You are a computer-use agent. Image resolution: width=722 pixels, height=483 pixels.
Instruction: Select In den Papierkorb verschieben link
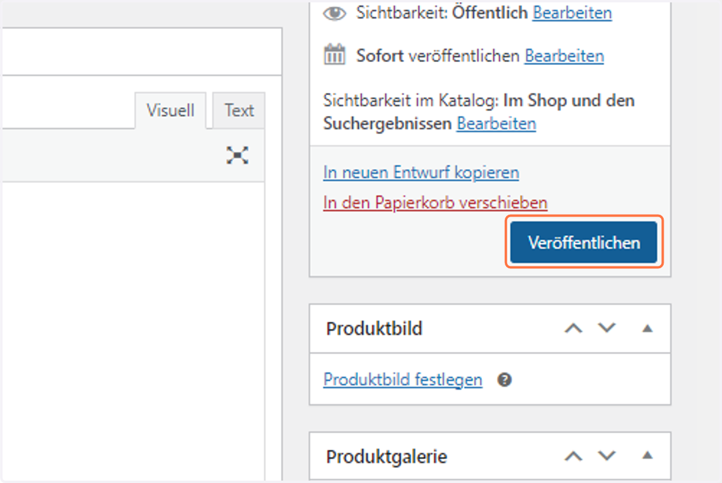click(x=436, y=203)
